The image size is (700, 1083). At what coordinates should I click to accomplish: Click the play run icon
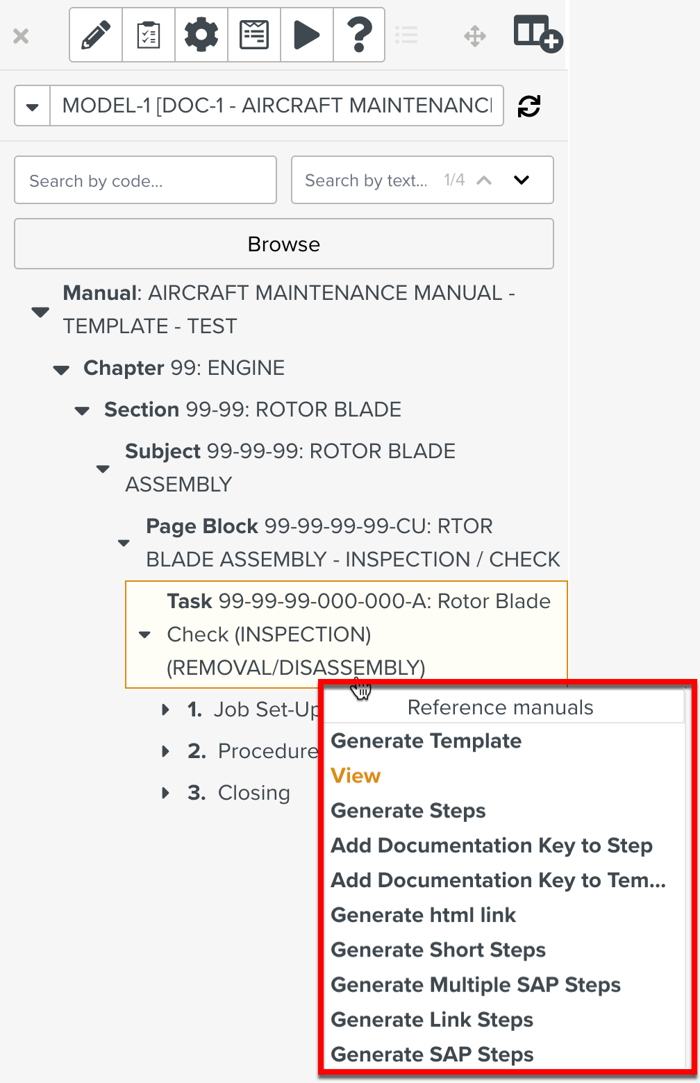[x=306, y=35]
